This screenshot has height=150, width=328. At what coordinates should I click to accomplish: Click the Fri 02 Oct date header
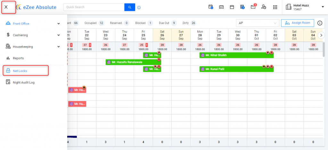click(275, 35)
